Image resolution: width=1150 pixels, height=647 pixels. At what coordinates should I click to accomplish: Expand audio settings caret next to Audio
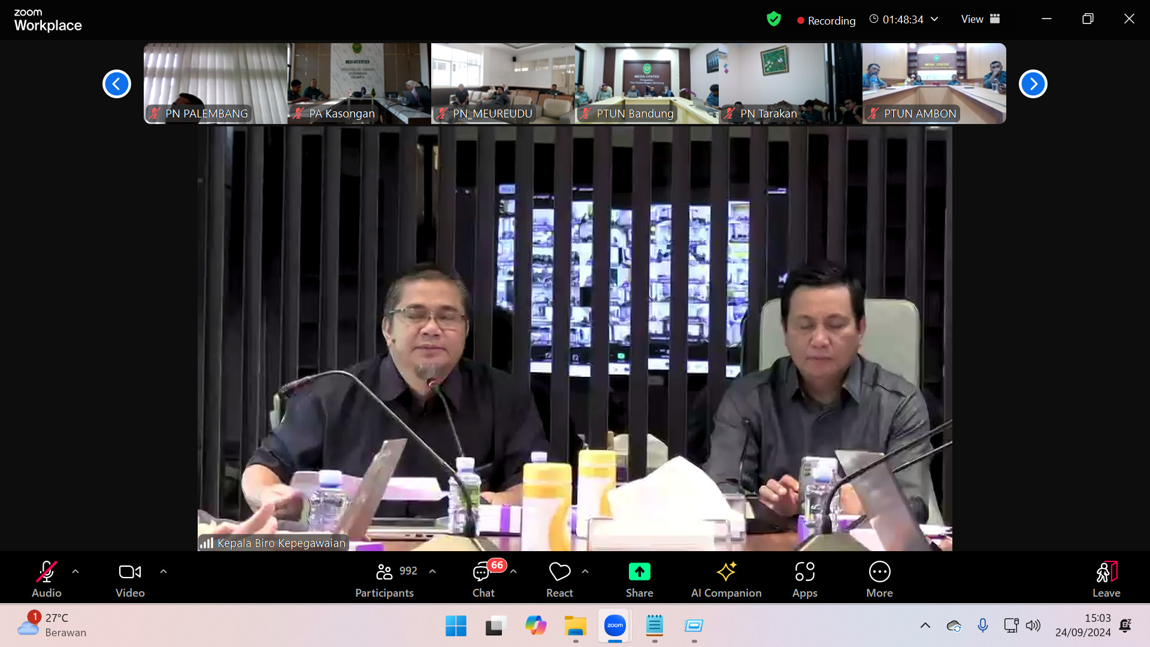pyautogui.click(x=75, y=572)
